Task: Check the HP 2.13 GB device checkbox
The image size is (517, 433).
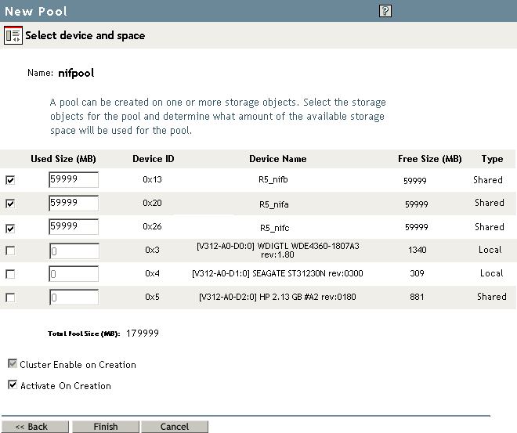Action: coord(10,298)
